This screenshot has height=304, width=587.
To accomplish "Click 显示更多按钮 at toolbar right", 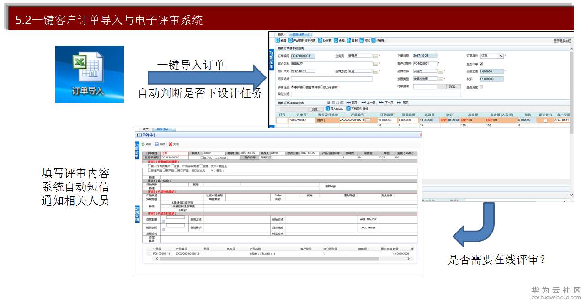I will [x=562, y=41].
